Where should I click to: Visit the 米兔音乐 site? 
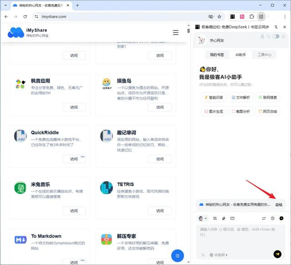(74, 211)
